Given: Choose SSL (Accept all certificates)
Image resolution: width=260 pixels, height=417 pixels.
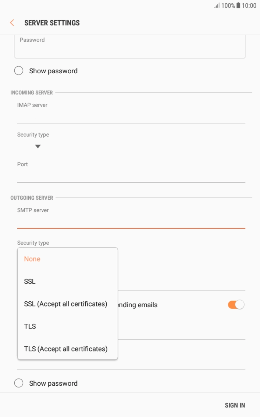Looking at the screenshot, I should (x=65, y=304).
